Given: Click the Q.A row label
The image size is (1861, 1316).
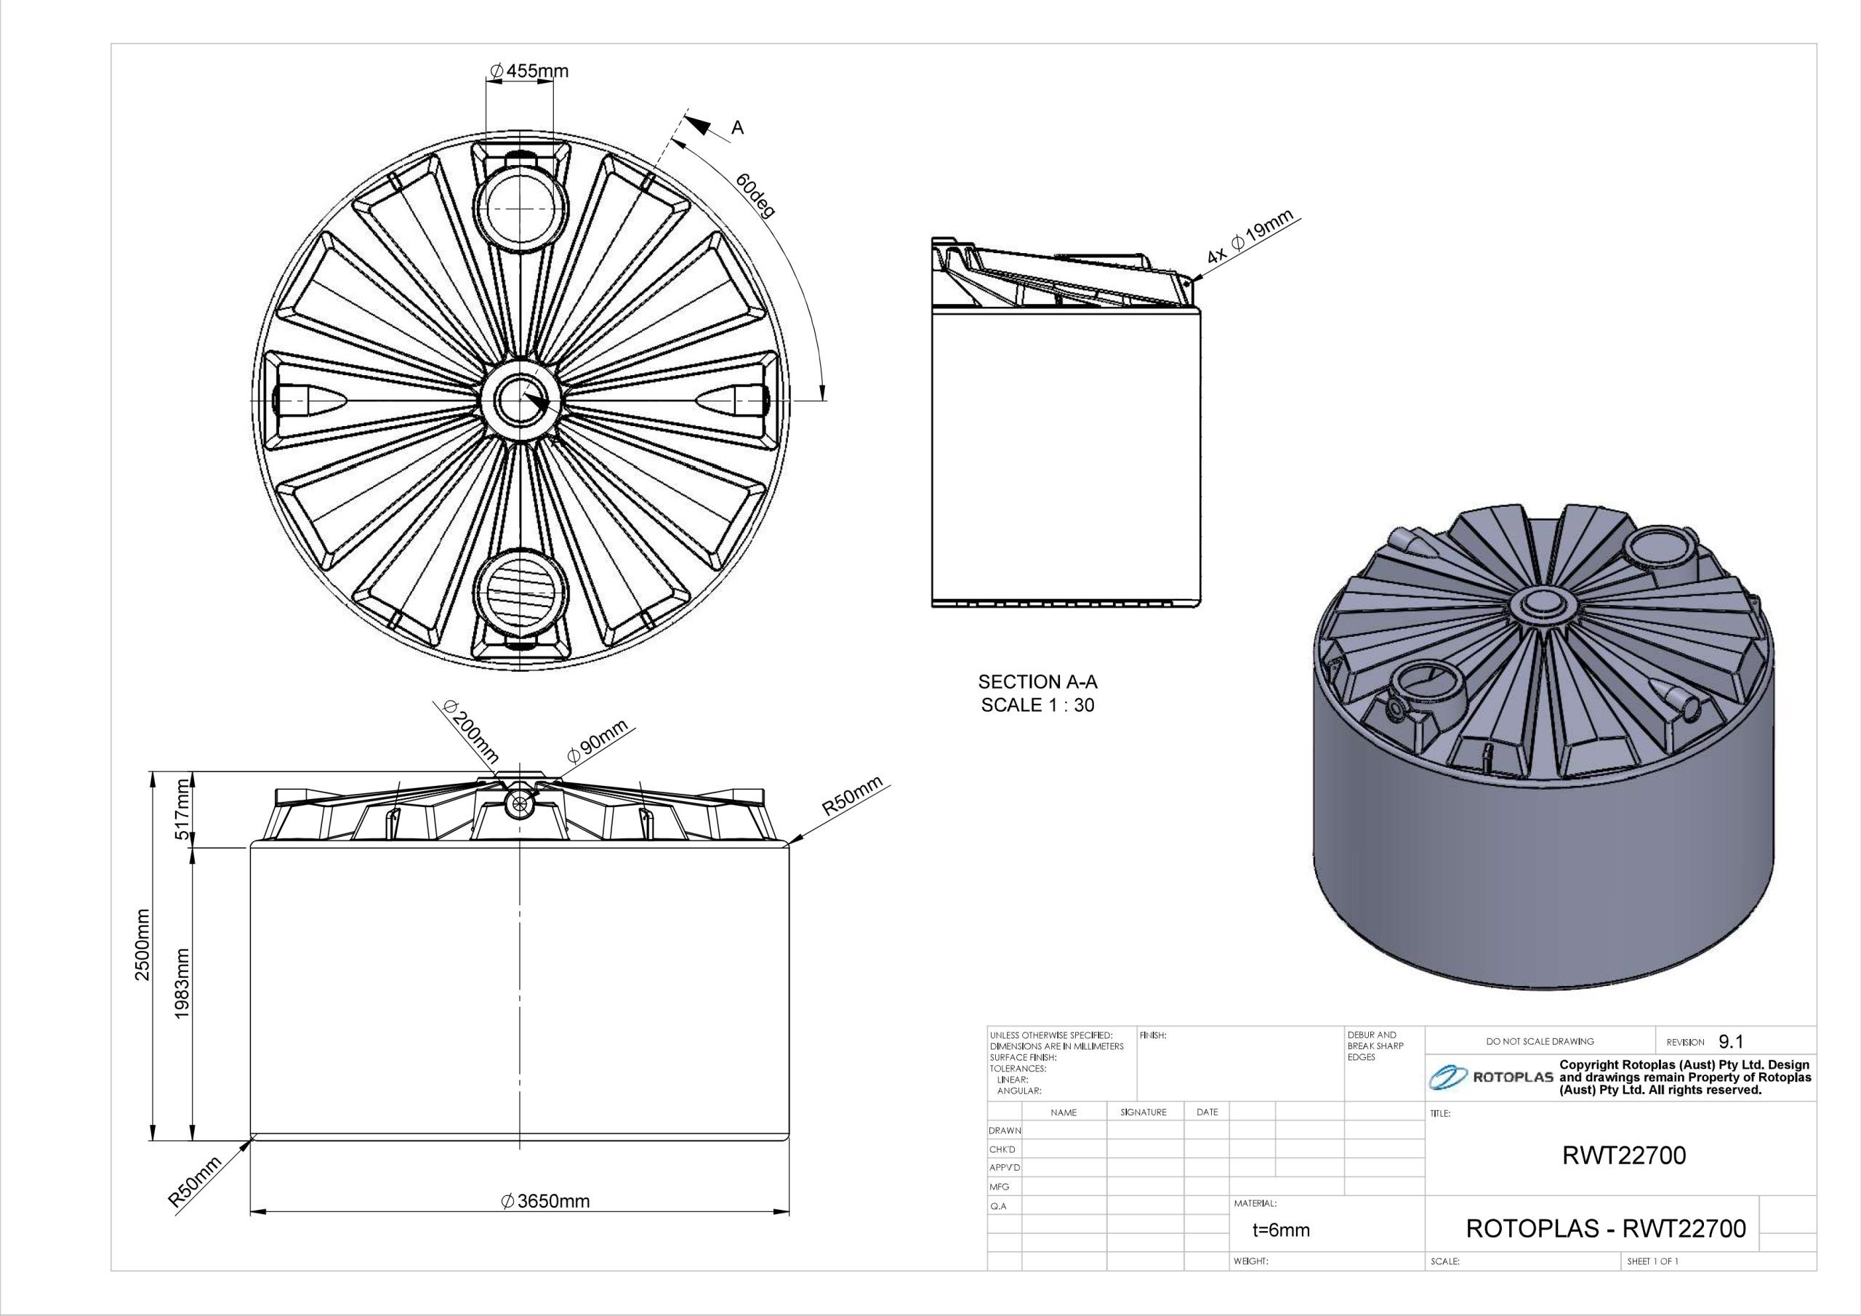Looking at the screenshot, I should [998, 1206].
